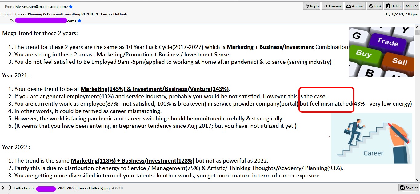Click the scrollbar down arrow
The image size is (420, 194).
point(417,180)
